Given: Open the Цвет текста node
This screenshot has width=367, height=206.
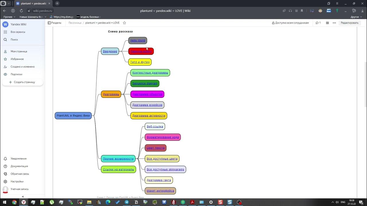Looking at the screenshot, I should point(155,148).
